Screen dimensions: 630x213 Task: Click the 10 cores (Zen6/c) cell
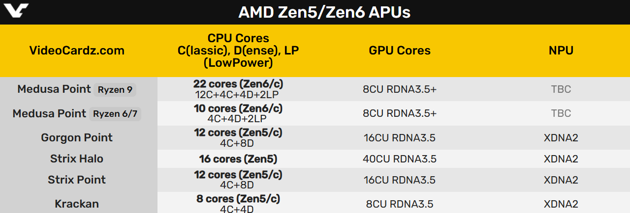pyautogui.click(x=238, y=108)
